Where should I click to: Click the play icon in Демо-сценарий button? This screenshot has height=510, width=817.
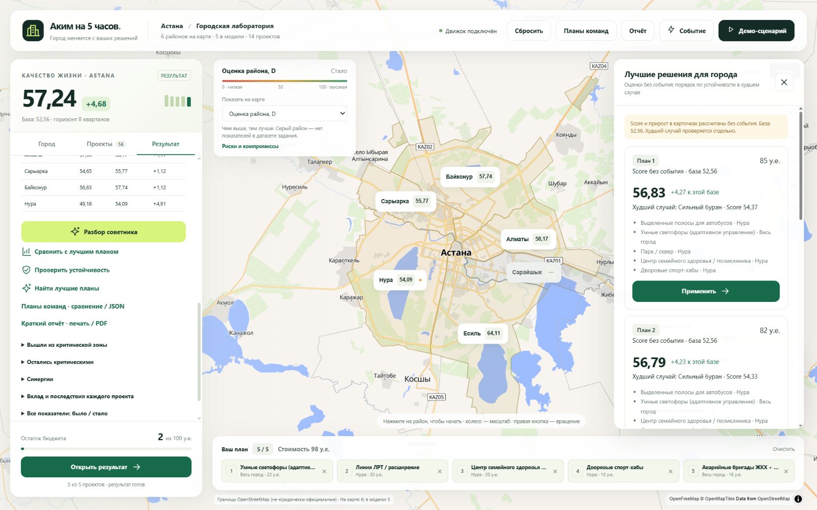click(x=731, y=30)
